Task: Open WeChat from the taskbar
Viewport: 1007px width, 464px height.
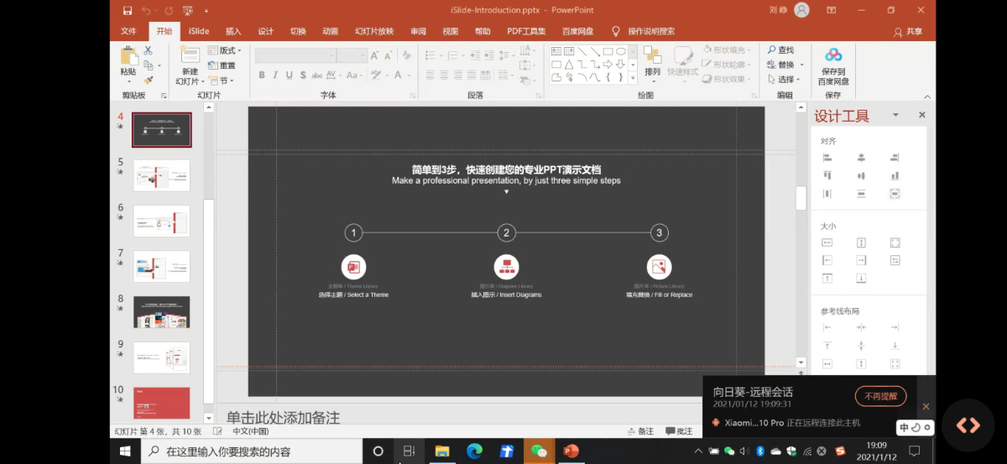Action: pyautogui.click(x=539, y=451)
